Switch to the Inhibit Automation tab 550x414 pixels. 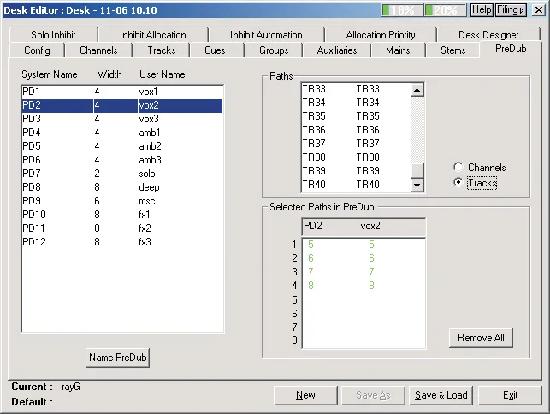click(x=266, y=35)
